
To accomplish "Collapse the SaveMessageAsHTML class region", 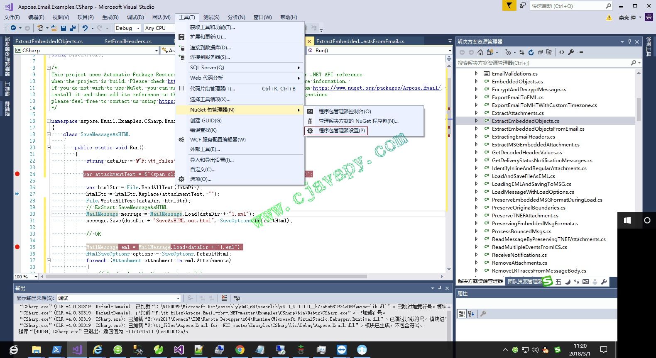I will click(49, 134).
